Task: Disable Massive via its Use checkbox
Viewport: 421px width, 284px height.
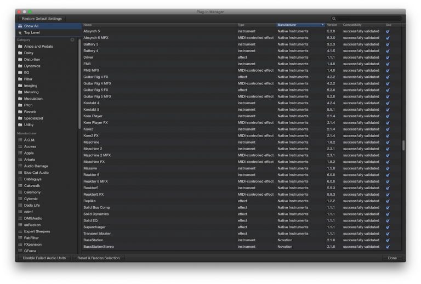Action: coord(388,168)
